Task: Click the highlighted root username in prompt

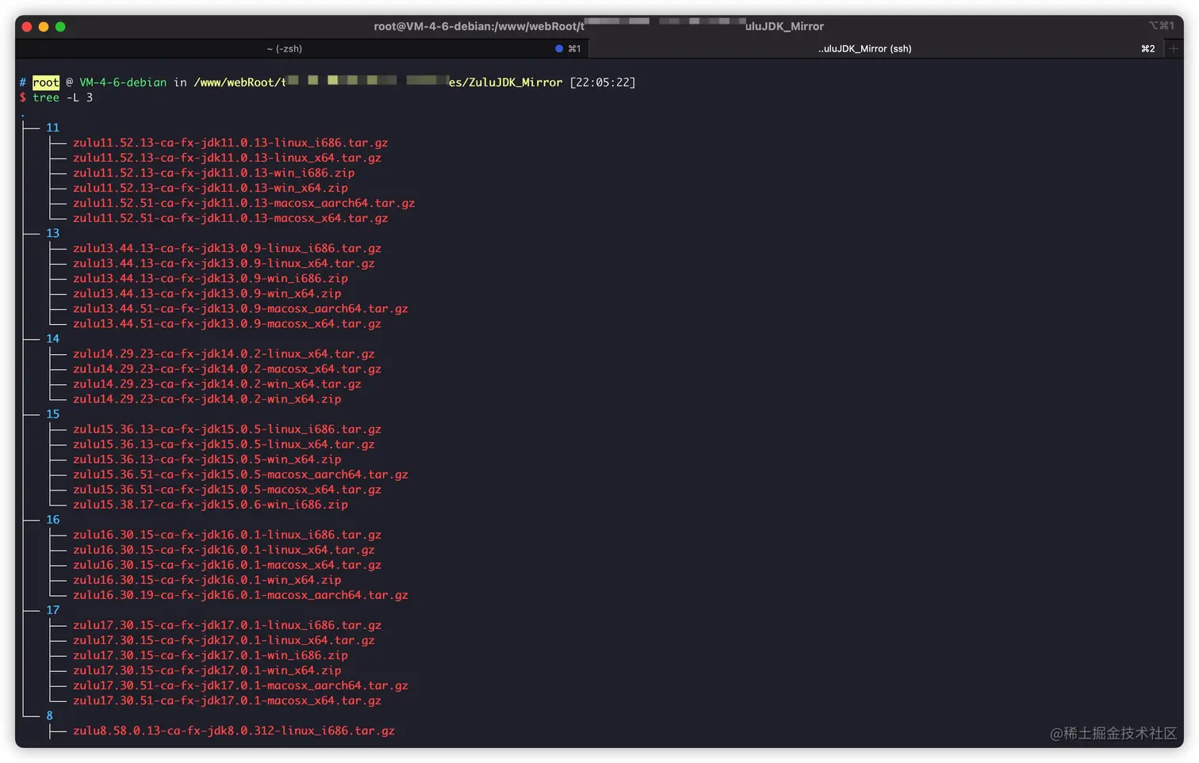Action: click(46, 82)
